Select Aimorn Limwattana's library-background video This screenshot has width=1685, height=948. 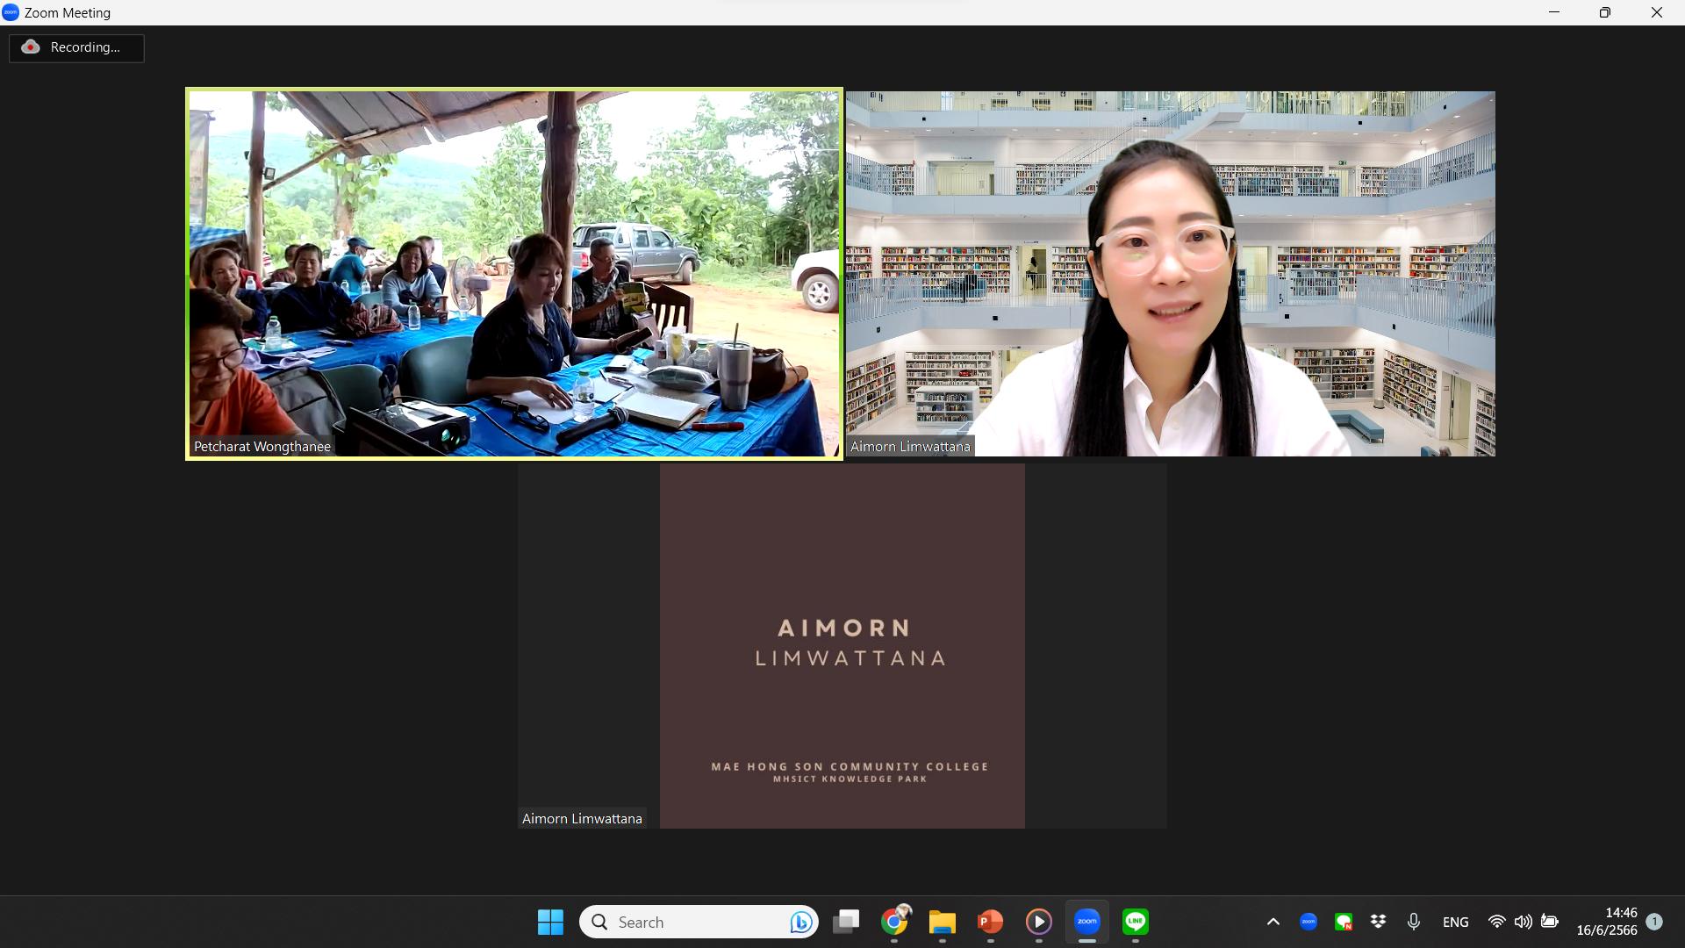pos(1170,274)
